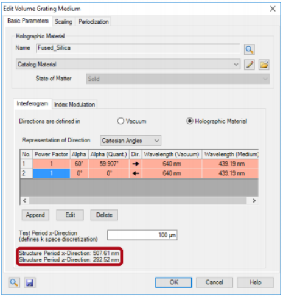Click the Test Period x-Direction input field
Screen dimensions: 283x297
142,235
